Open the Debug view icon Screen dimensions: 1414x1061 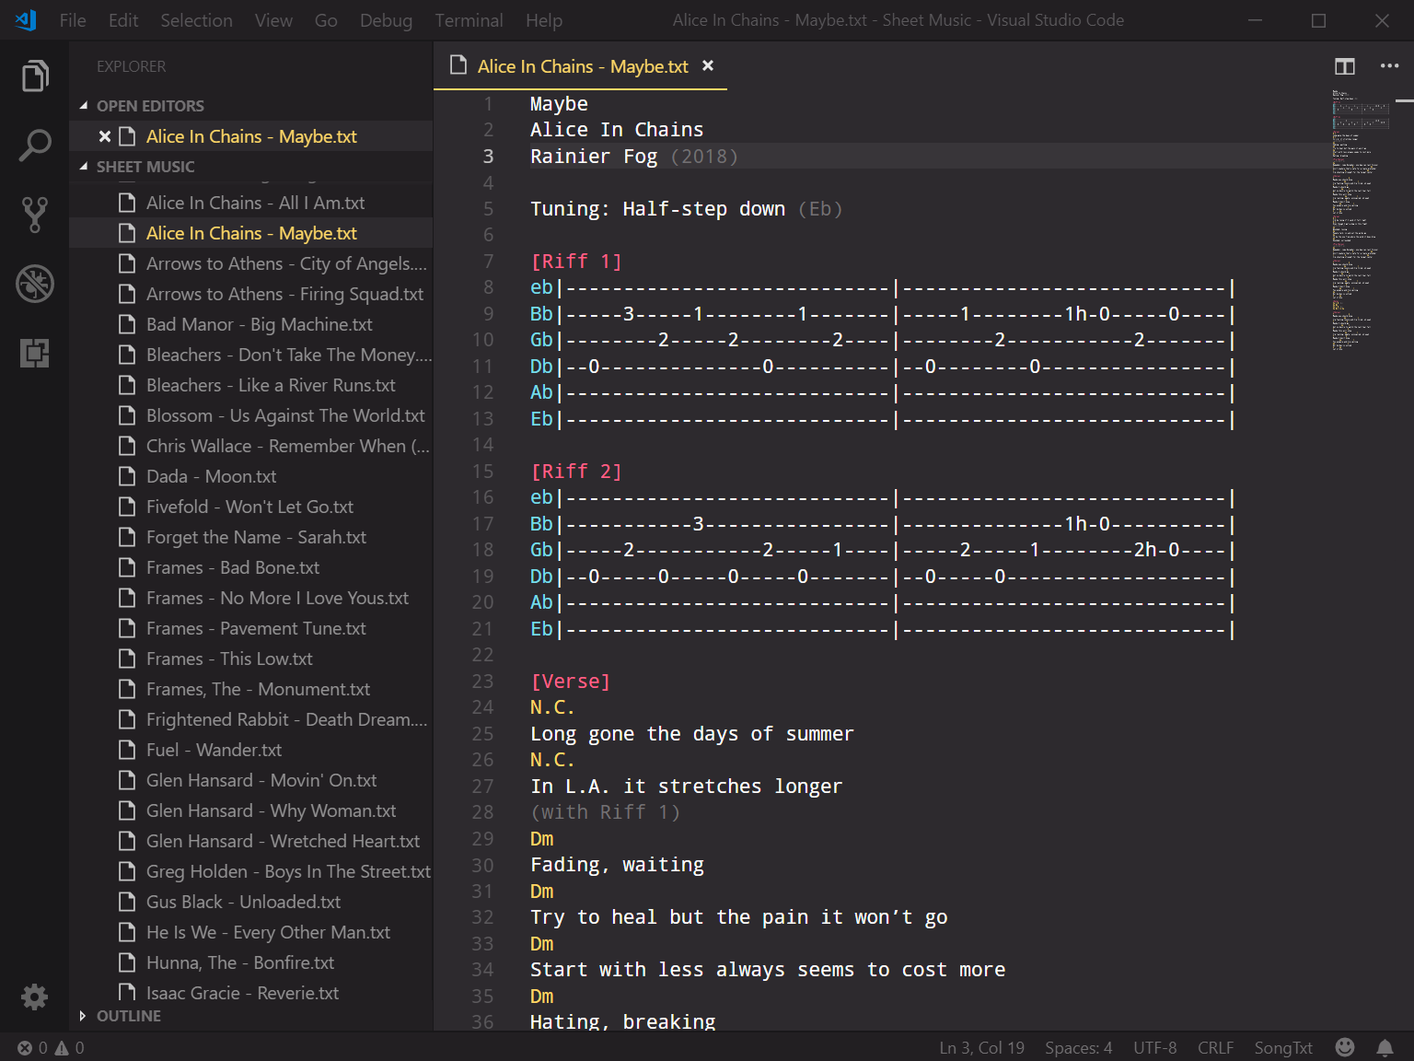tap(35, 284)
